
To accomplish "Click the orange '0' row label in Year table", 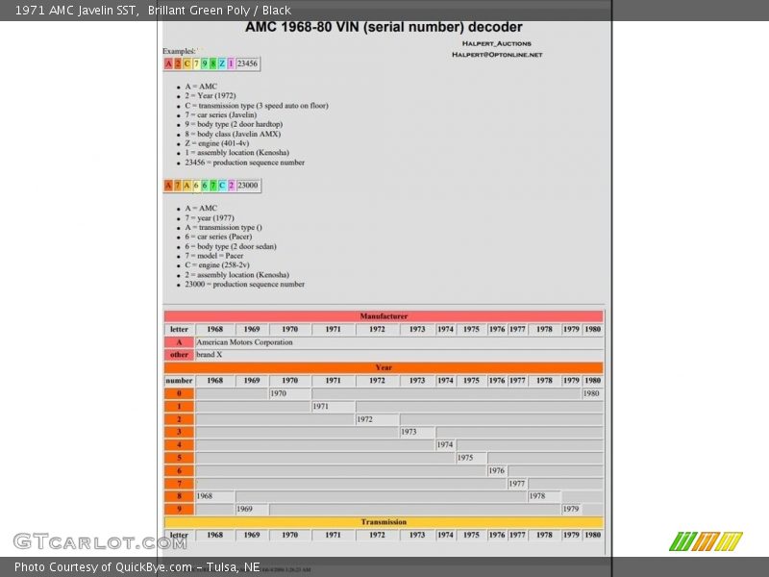I will click(x=179, y=393).
